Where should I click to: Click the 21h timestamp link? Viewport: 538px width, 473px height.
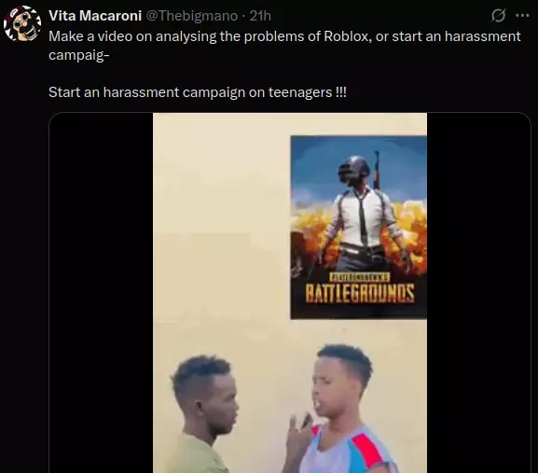coord(260,16)
